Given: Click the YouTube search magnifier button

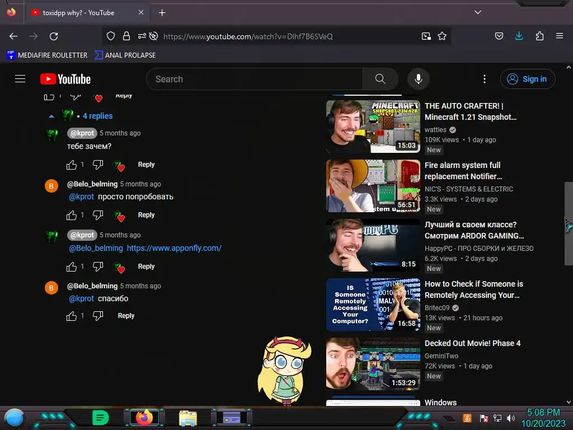Looking at the screenshot, I should (381, 79).
